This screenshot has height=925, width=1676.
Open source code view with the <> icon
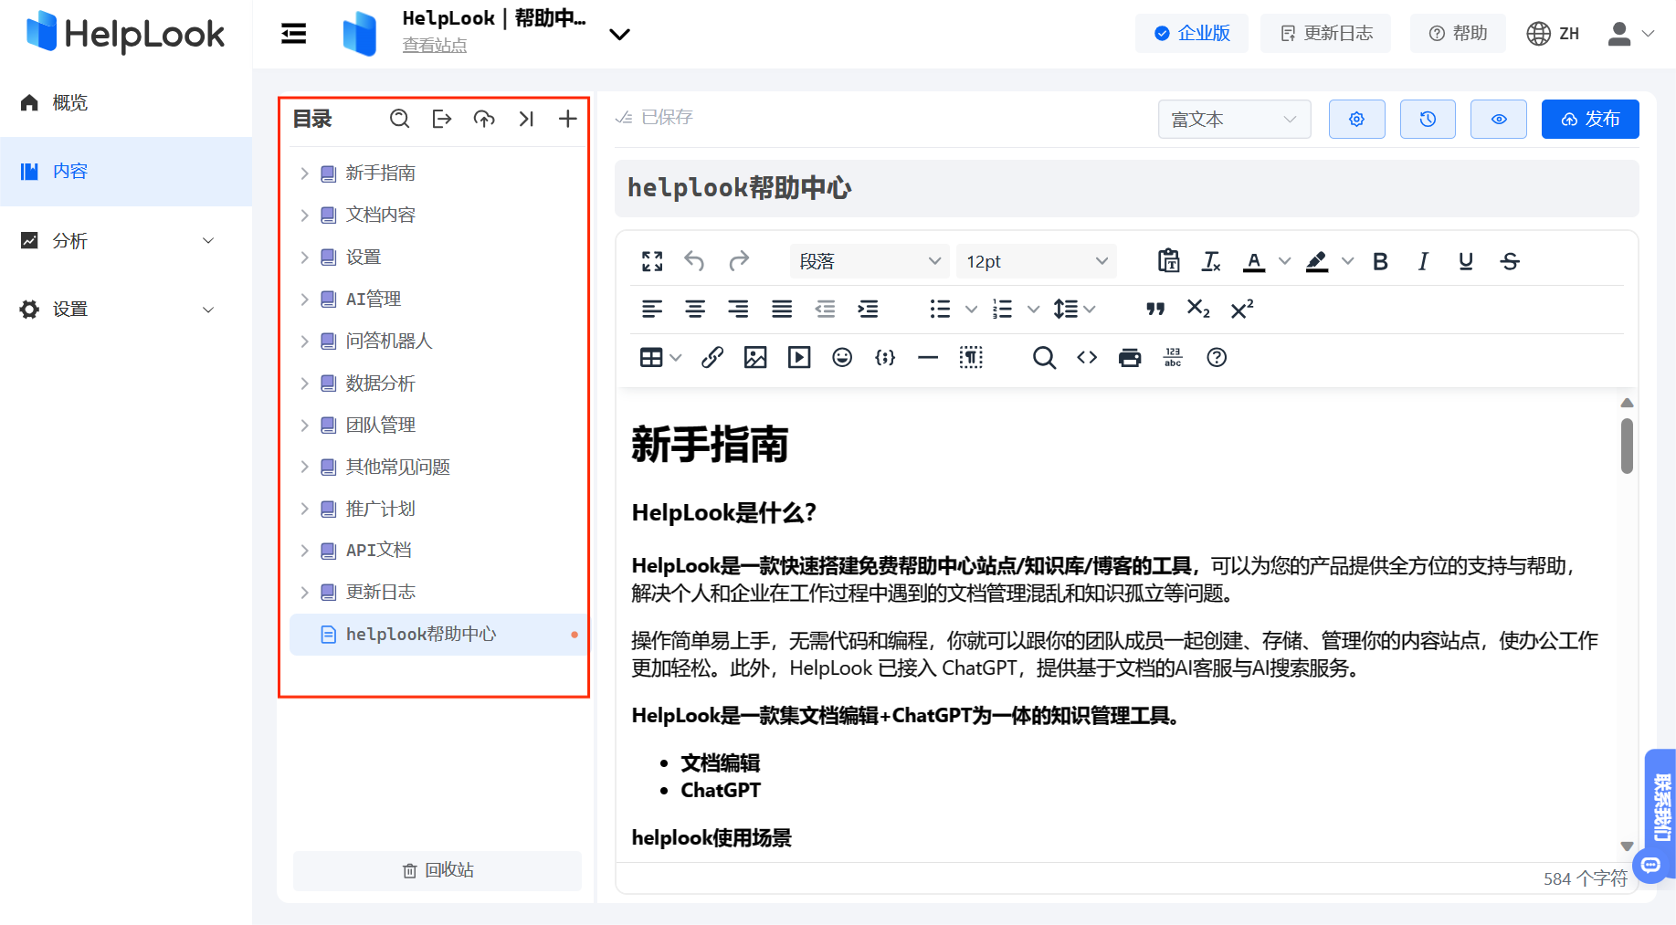[1087, 357]
